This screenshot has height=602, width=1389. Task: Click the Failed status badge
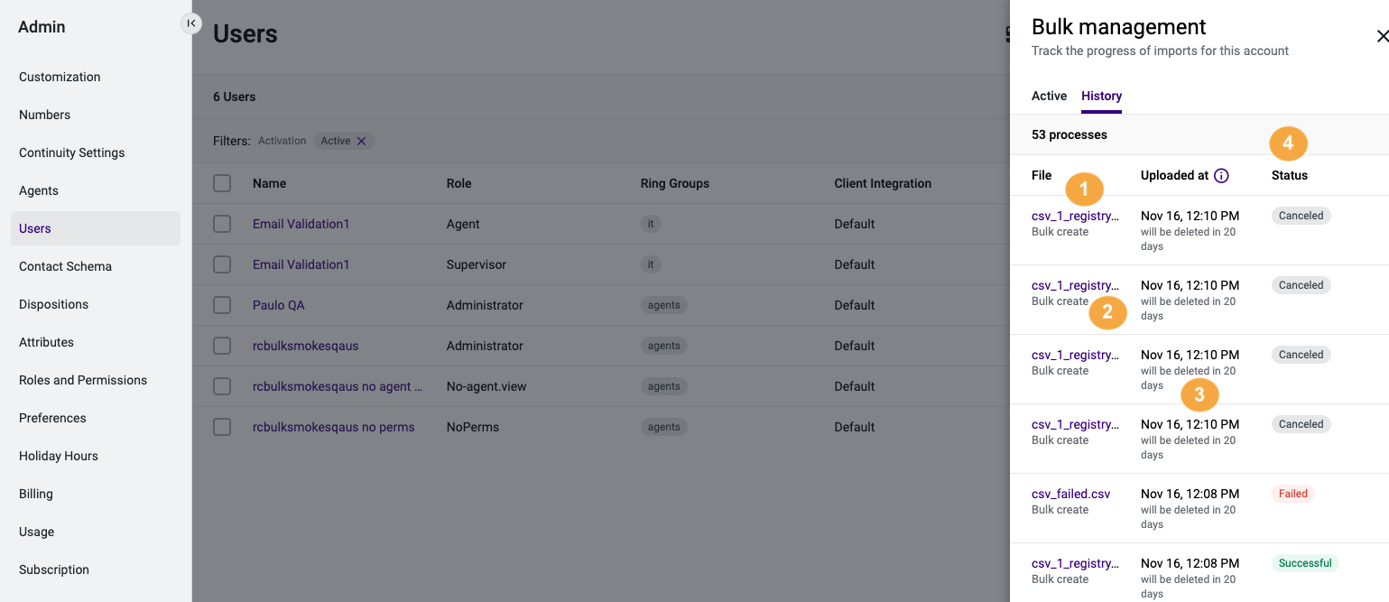click(1292, 494)
